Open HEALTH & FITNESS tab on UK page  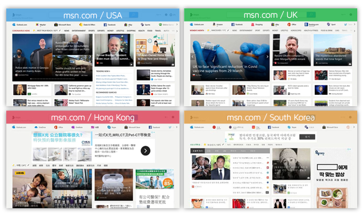coord(311,30)
